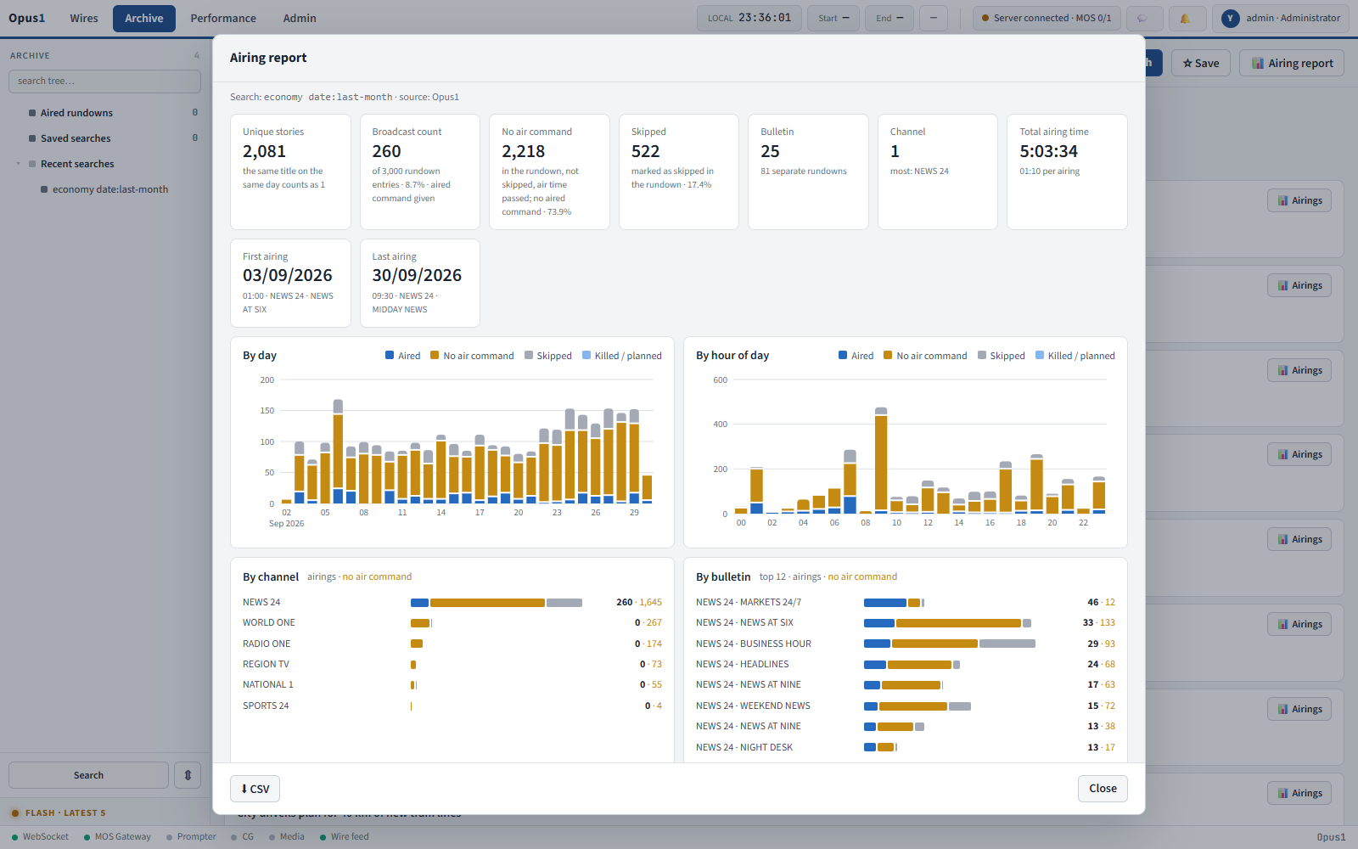Click the NEWS 24 channel bar
Viewport: 1358px width, 849px height.
[x=497, y=603]
